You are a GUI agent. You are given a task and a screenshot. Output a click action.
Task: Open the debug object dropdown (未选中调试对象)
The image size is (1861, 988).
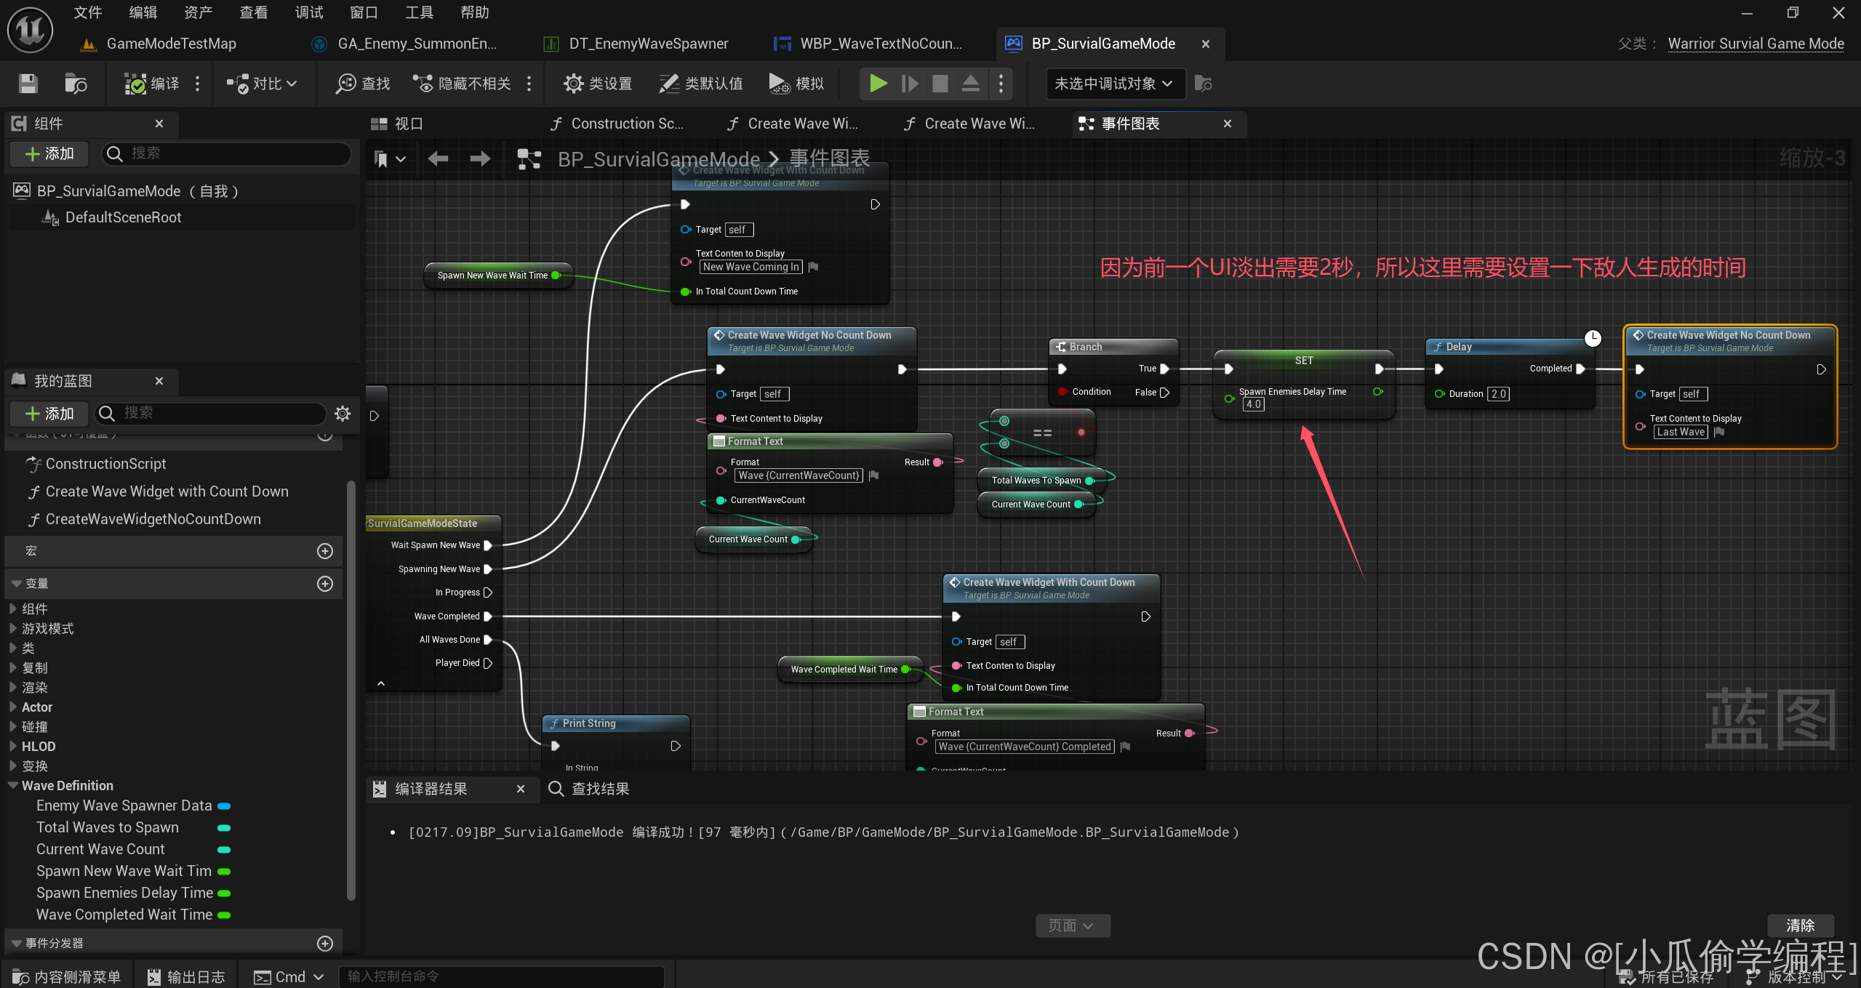click(x=1114, y=84)
